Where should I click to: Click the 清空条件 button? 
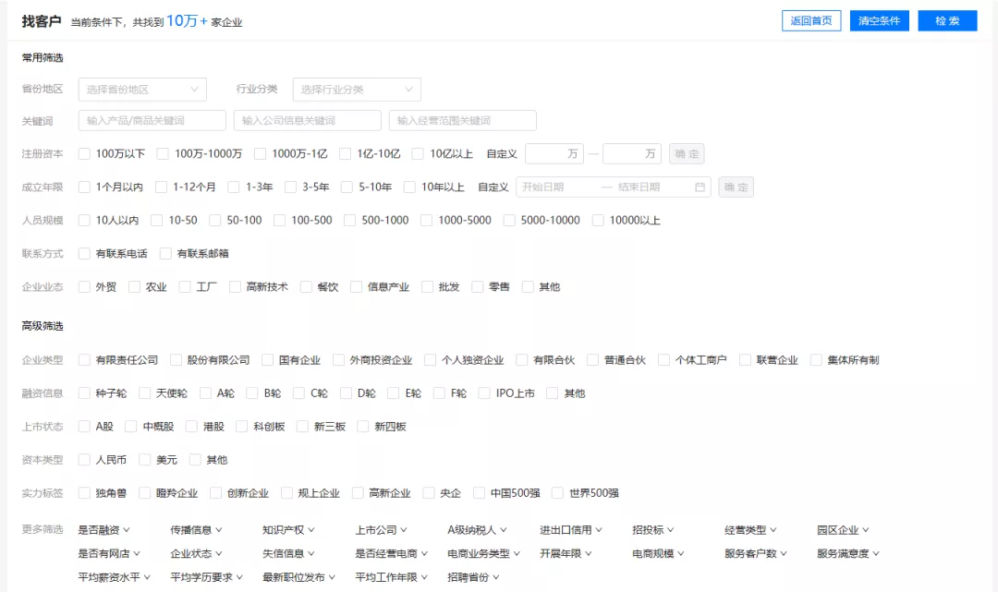[879, 21]
